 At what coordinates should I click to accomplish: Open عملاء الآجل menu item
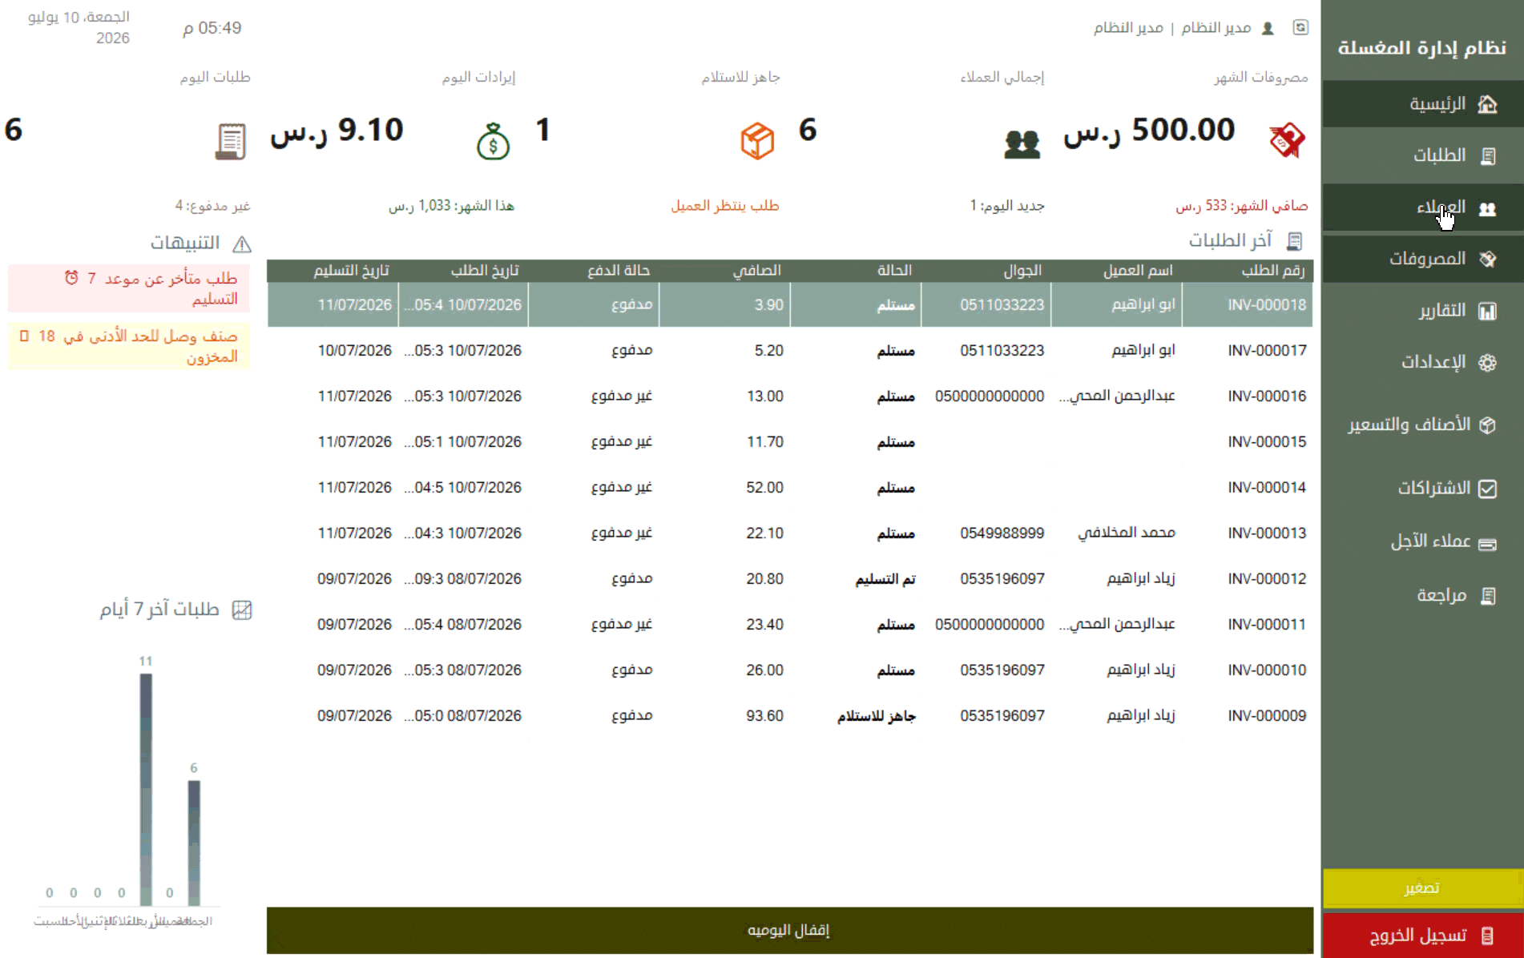pyautogui.click(x=1422, y=543)
